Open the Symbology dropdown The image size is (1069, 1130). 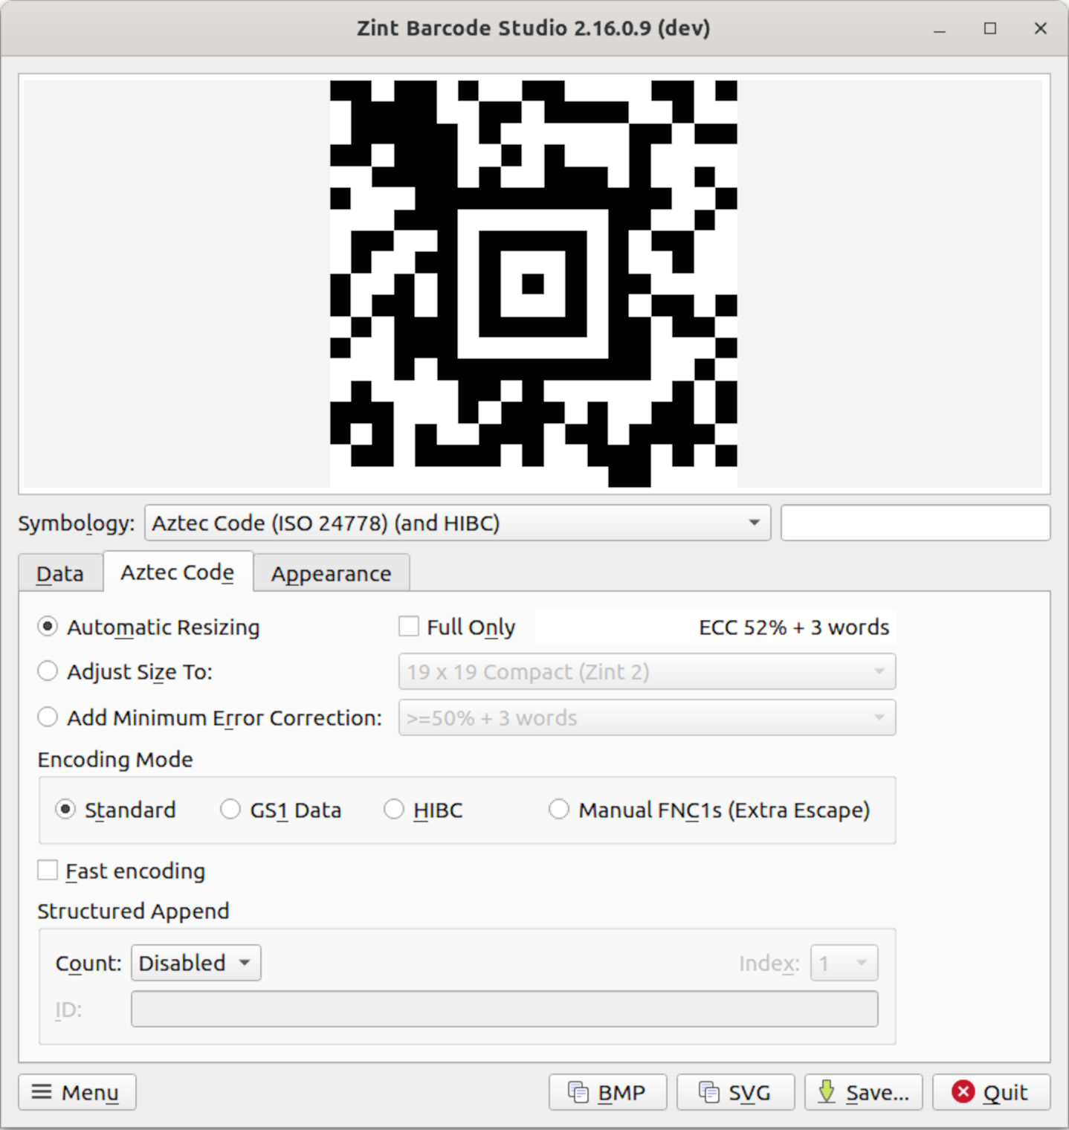pos(457,523)
